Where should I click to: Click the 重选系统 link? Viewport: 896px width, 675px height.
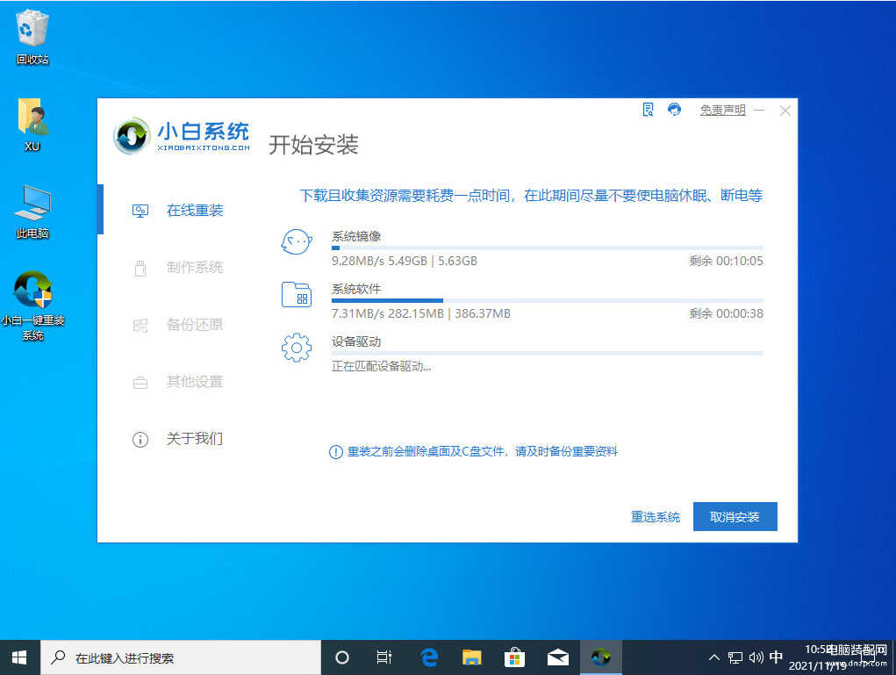(656, 517)
